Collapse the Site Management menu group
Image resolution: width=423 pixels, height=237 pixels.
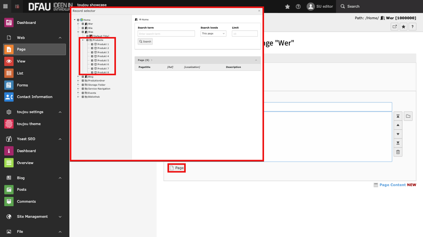pyautogui.click(x=60, y=217)
